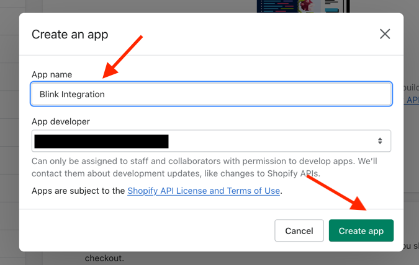Click the Cancel button
Viewport: 419px width, 265px height.
tap(299, 230)
